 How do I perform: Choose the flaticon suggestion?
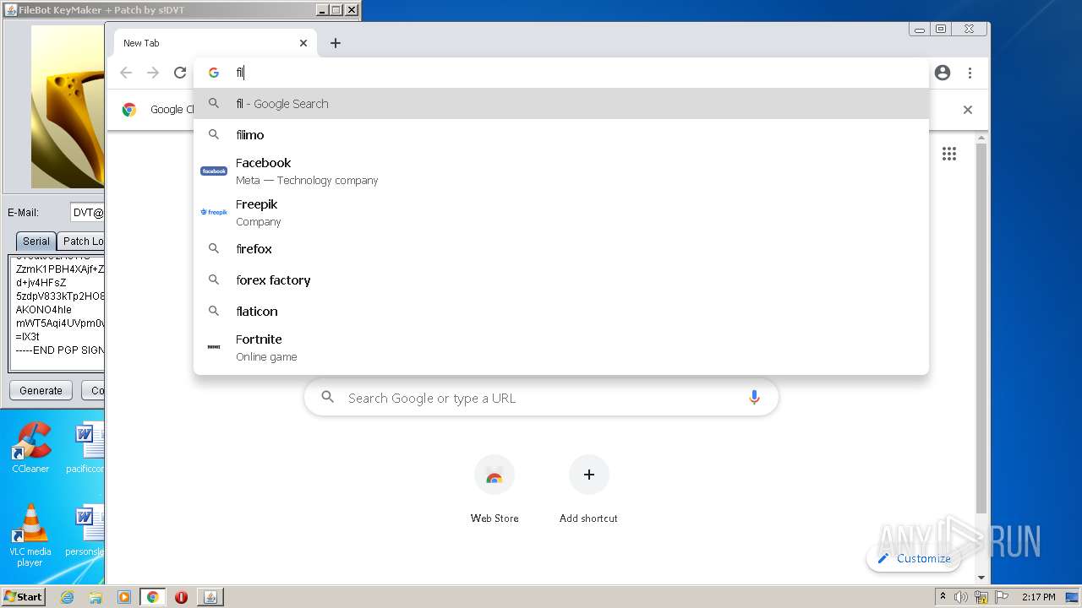coord(561,312)
